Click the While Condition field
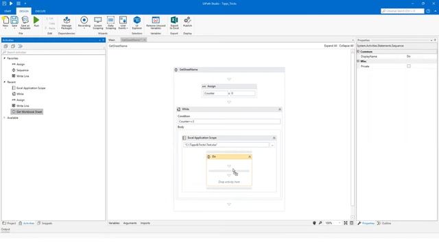This screenshot has width=439, height=247. click(228, 121)
